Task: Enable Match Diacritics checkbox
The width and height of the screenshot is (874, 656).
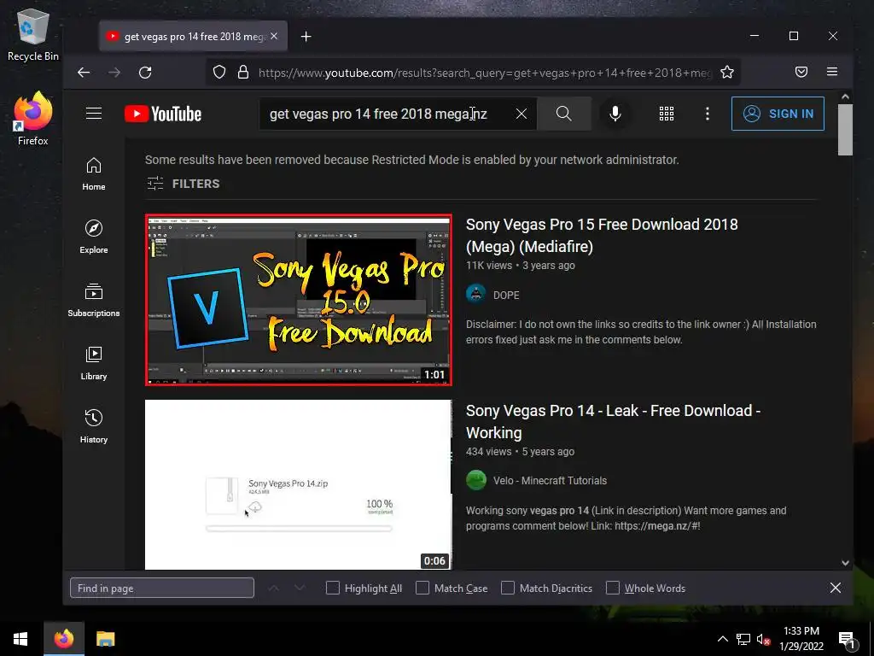Action: coord(508,588)
